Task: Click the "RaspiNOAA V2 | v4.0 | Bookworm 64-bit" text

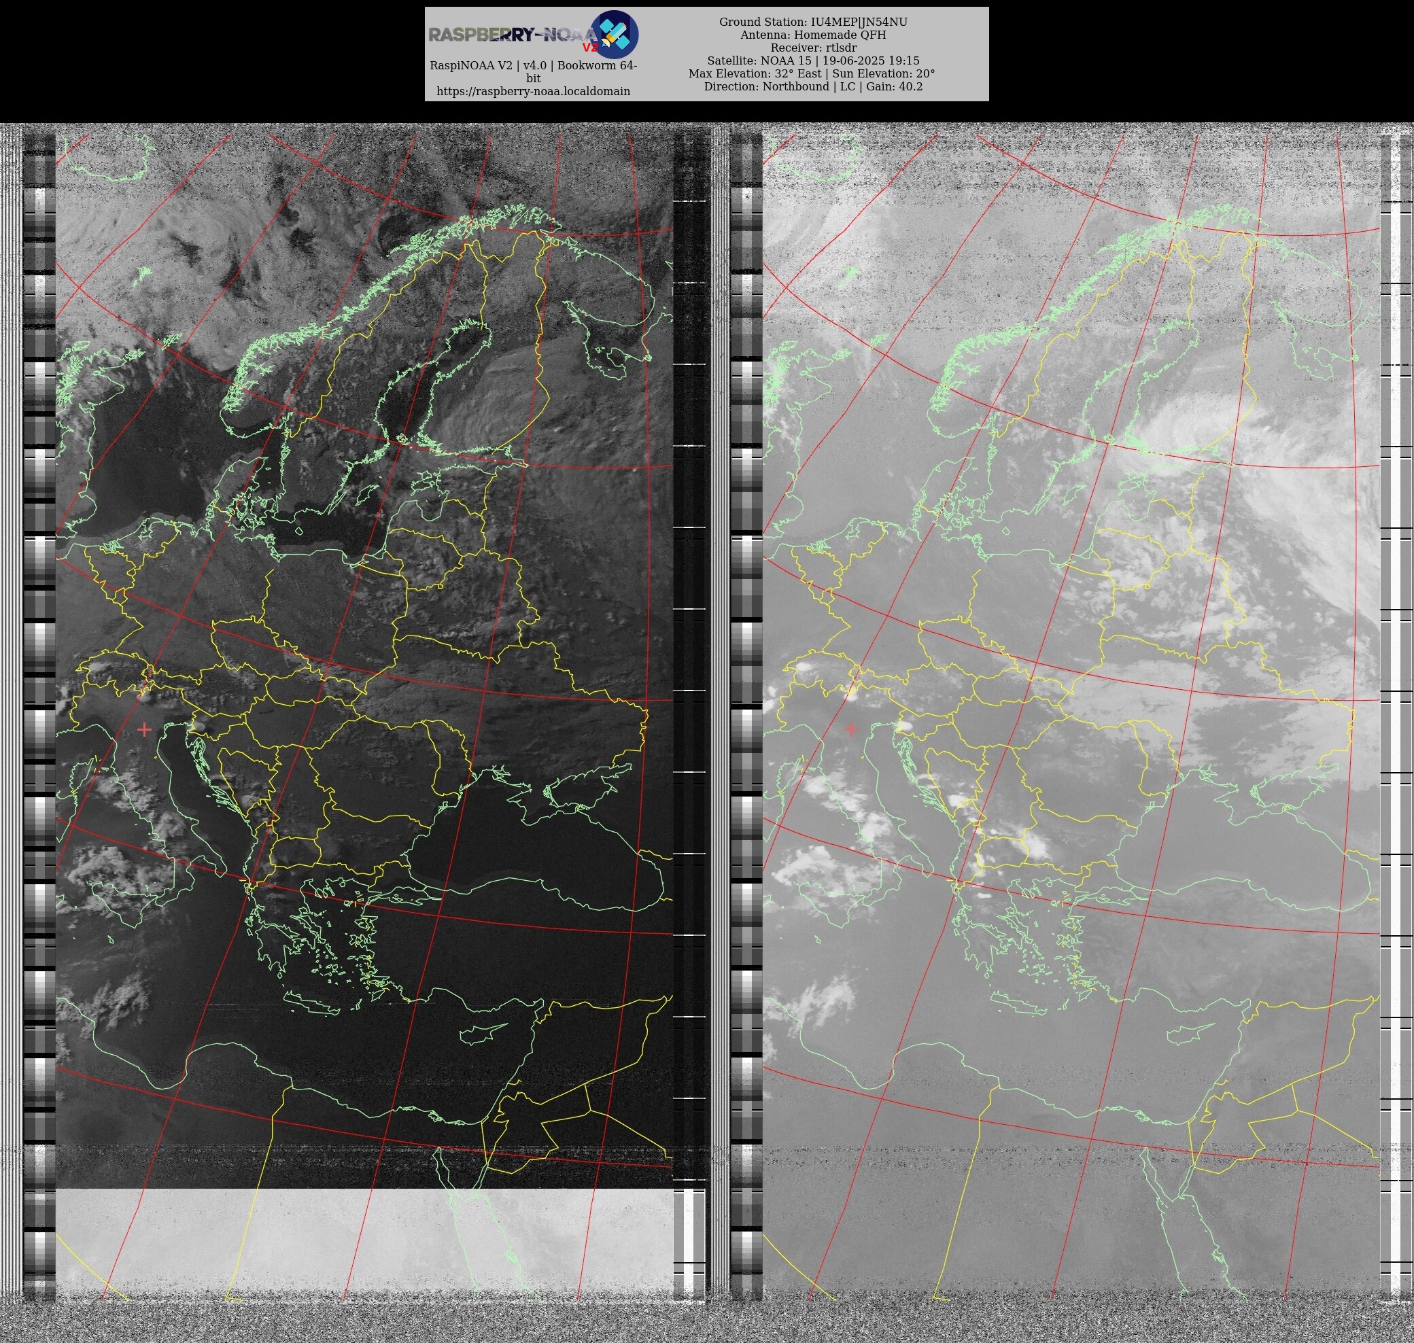Action: (534, 71)
